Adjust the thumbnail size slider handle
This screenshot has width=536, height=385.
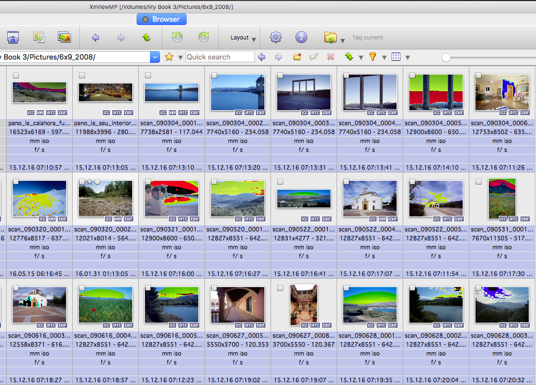[x=446, y=57]
